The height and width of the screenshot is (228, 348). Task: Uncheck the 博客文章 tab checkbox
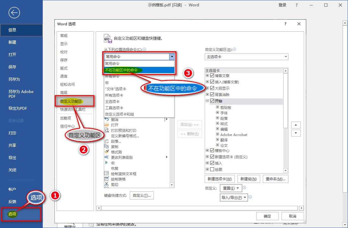click(212, 76)
